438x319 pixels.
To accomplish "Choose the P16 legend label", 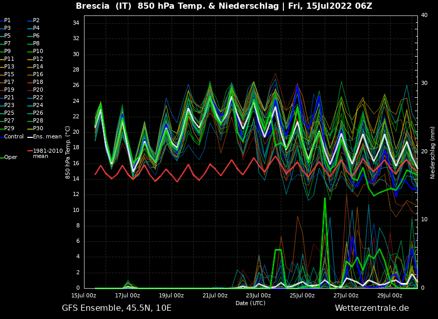I will [38, 74].
